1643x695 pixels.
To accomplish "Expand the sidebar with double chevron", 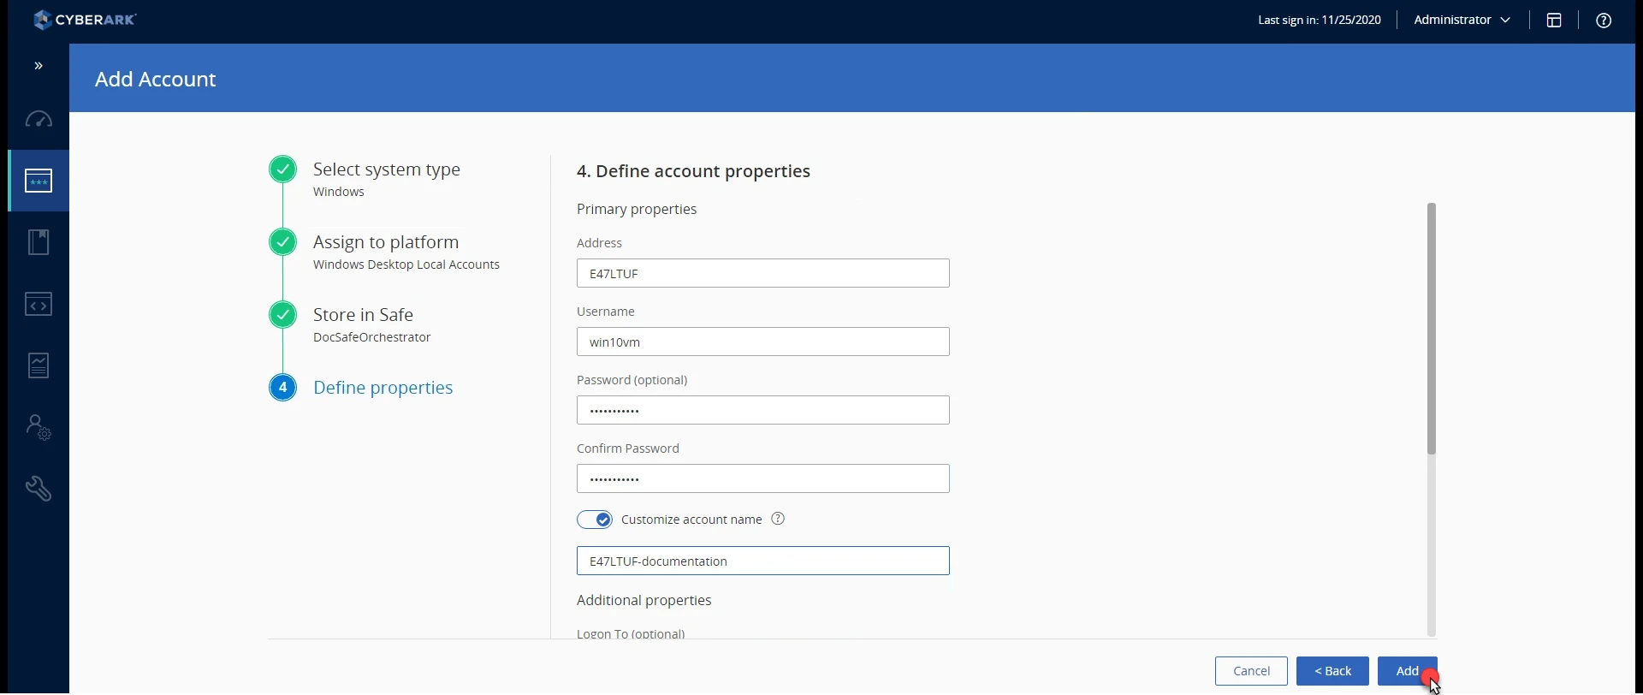I will point(39,66).
